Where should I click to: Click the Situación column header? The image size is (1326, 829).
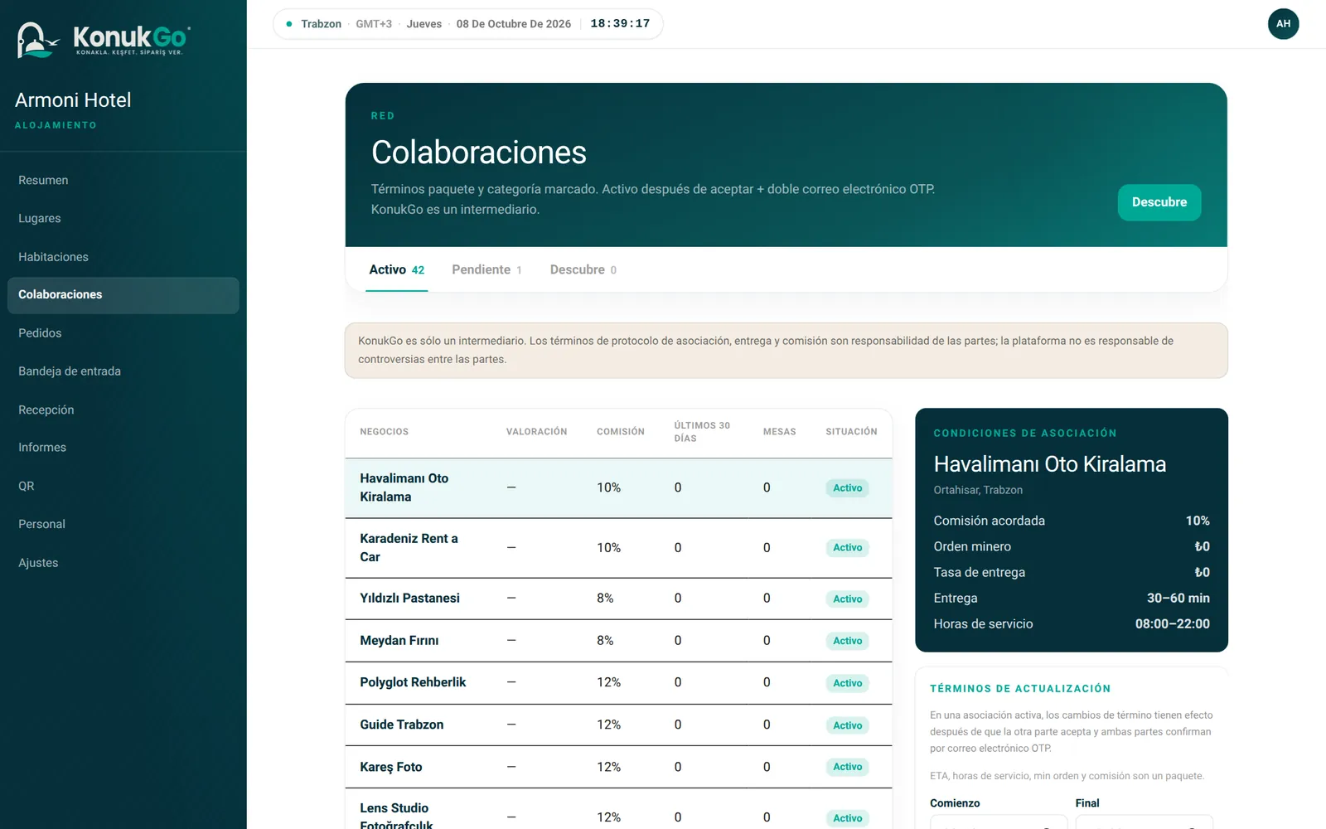click(x=851, y=432)
